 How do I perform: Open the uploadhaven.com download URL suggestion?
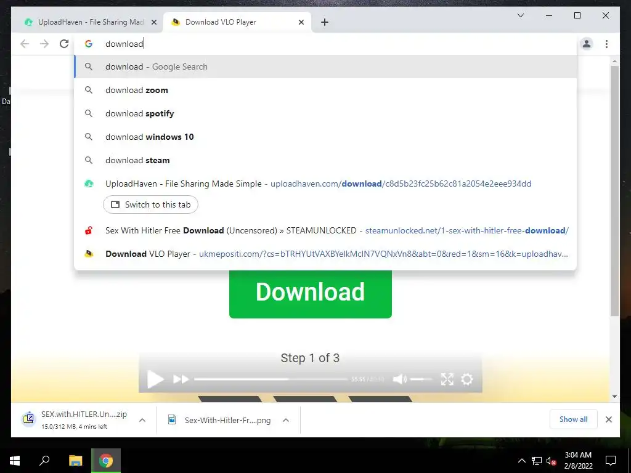pos(325,184)
